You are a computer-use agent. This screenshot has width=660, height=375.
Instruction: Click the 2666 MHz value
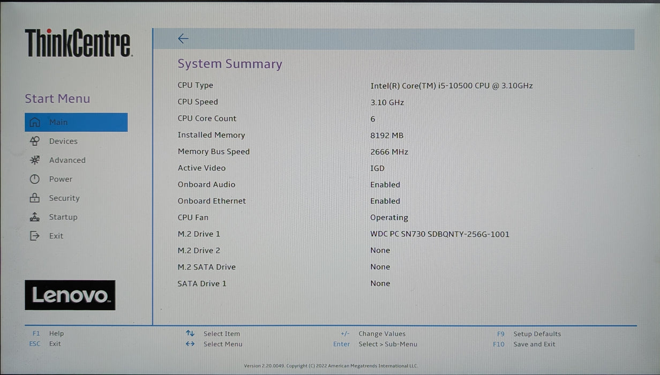(x=389, y=152)
